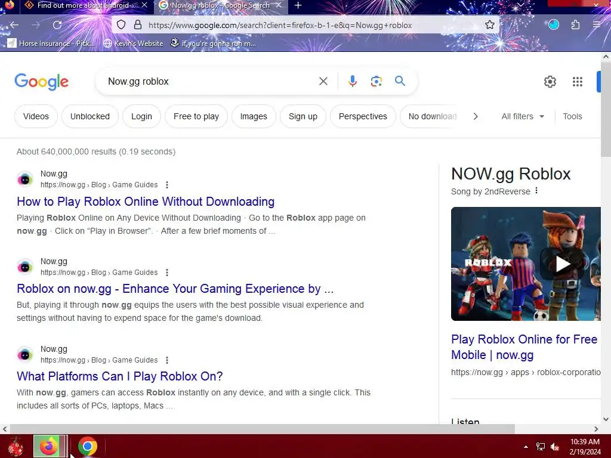Click the Firefox forward arrow
The height and width of the screenshot is (458, 611).
pyautogui.click(x=36, y=25)
